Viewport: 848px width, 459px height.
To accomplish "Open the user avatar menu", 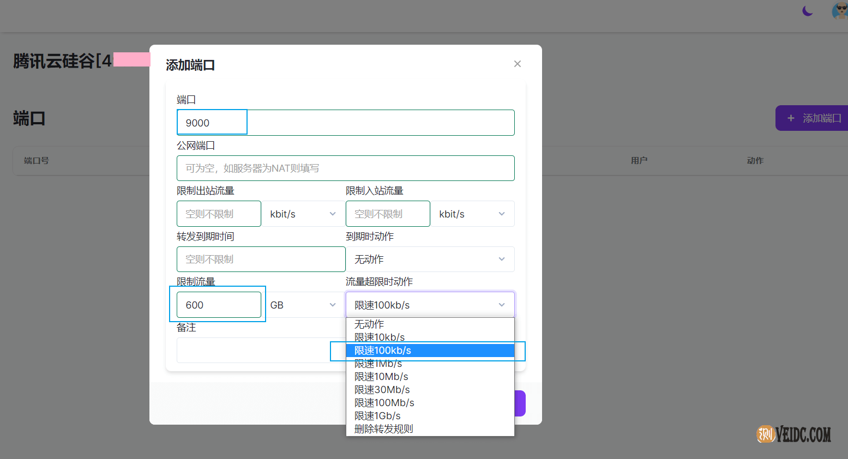I will pyautogui.click(x=839, y=10).
